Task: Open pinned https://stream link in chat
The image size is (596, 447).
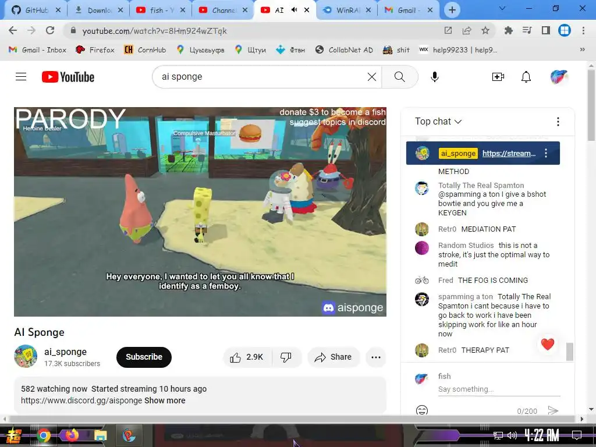Action: click(509, 153)
